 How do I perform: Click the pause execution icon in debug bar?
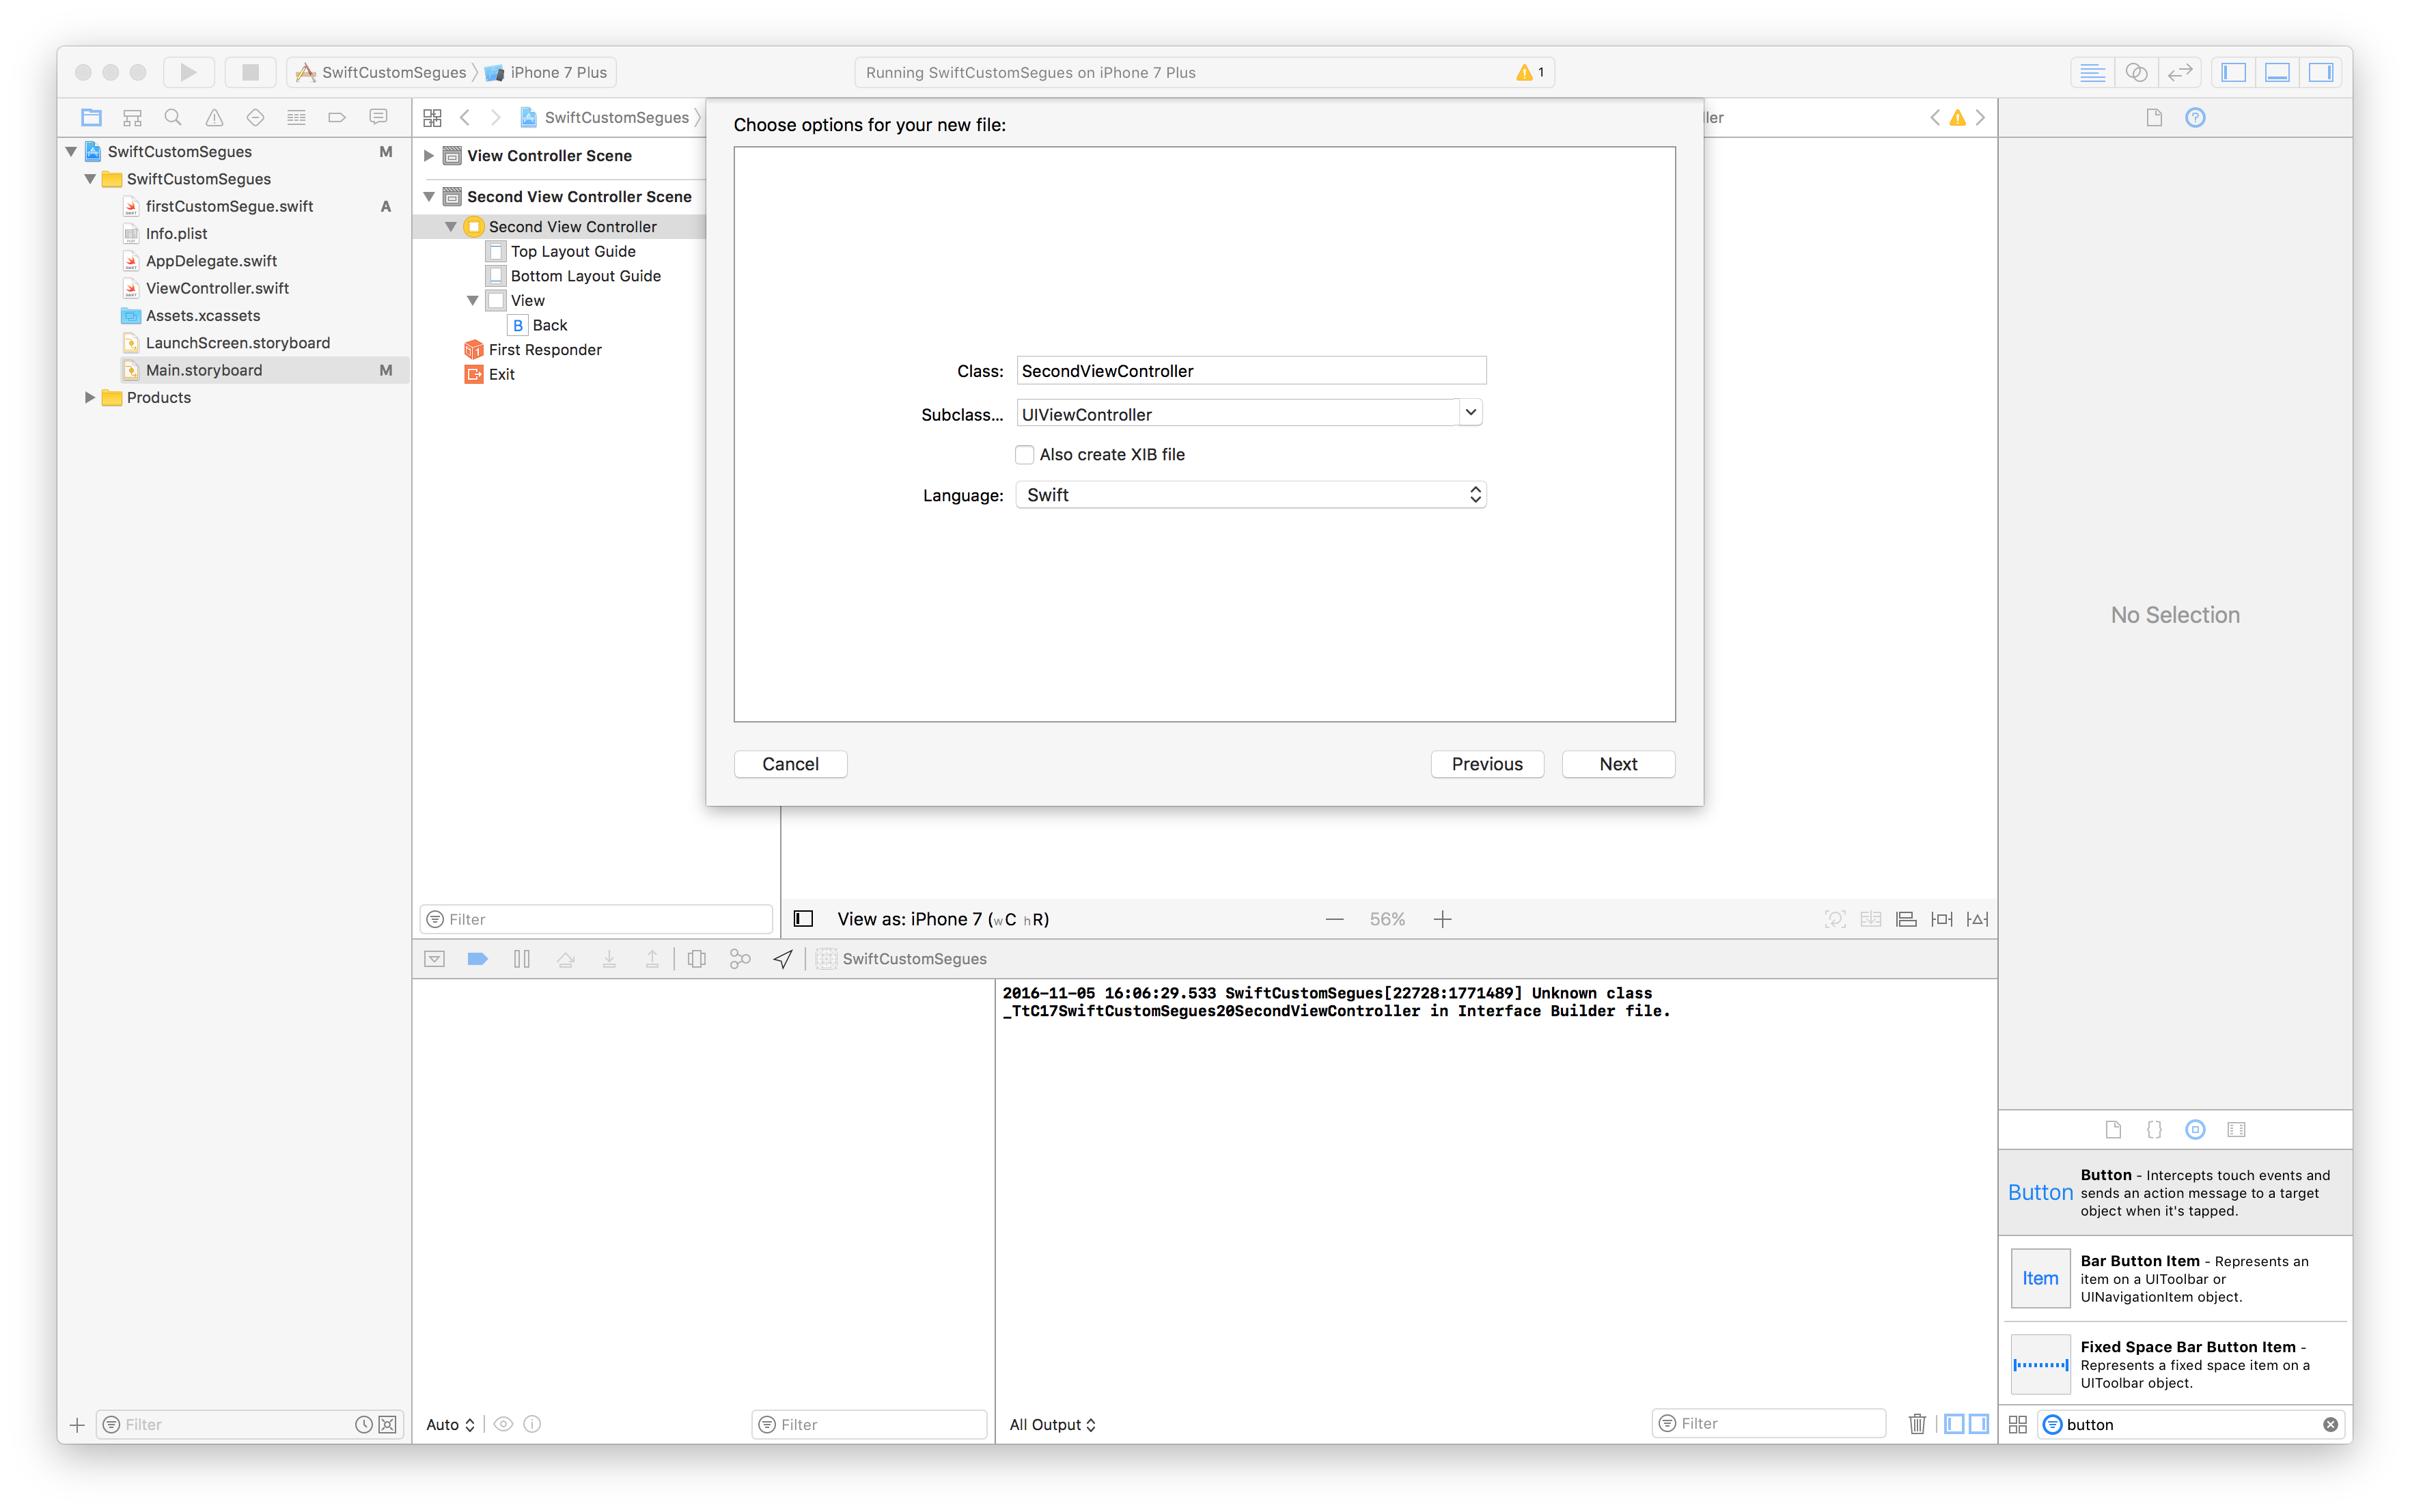521,959
